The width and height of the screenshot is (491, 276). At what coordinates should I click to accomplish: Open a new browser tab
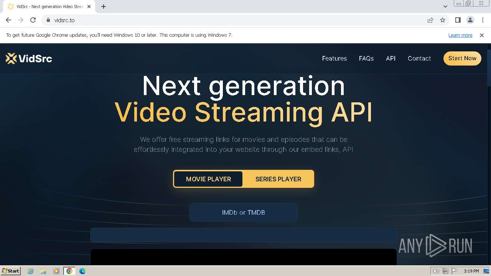click(x=104, y=7)
